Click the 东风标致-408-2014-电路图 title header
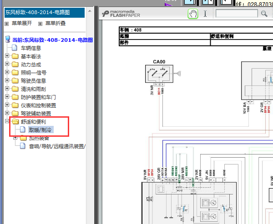Screen dimensions: 273x224 coord(45,12)
